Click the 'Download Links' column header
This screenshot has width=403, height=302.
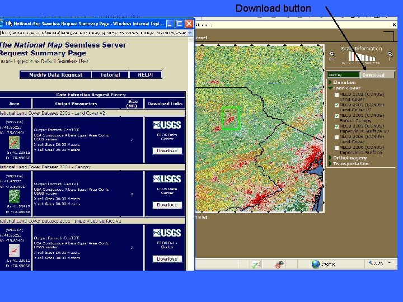click(165, 104)
